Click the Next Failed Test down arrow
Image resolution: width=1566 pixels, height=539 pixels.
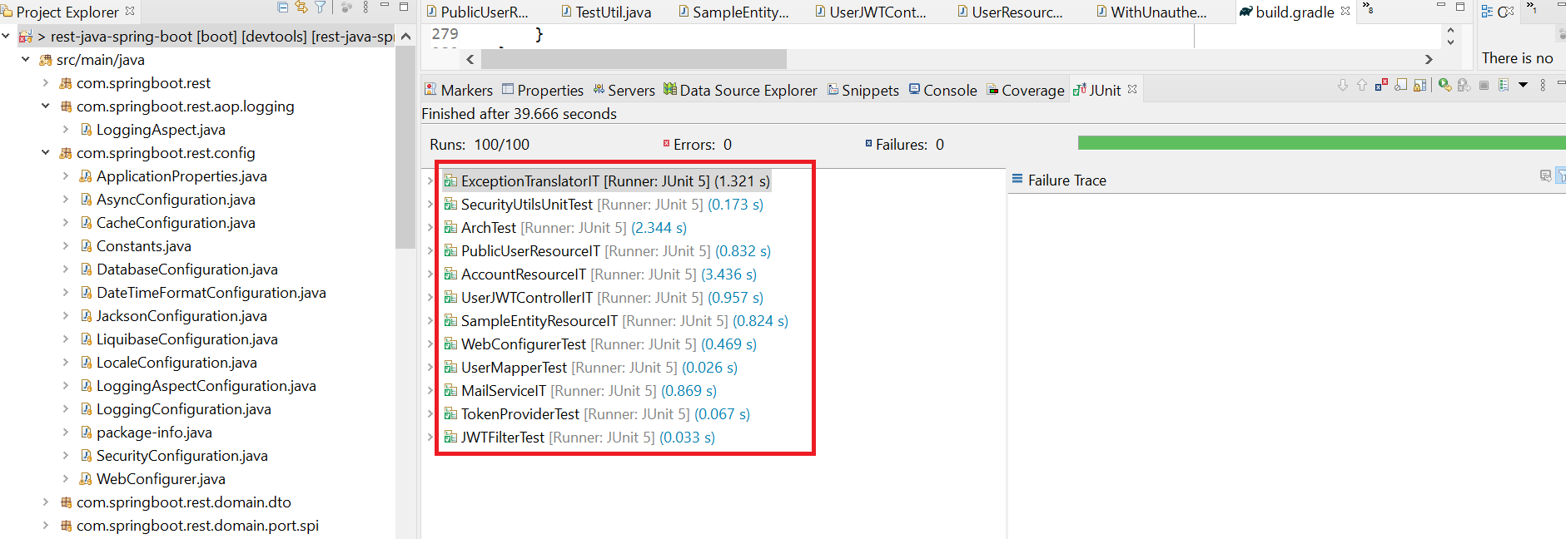point(1342,85)
